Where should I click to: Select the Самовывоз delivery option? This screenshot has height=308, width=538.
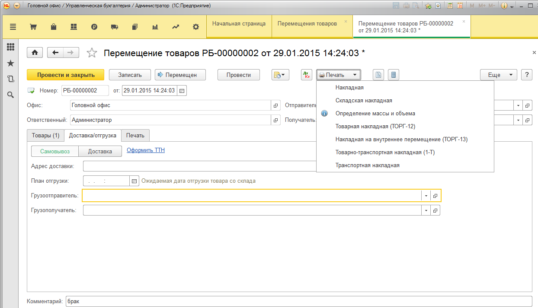[x=55, y=151]
